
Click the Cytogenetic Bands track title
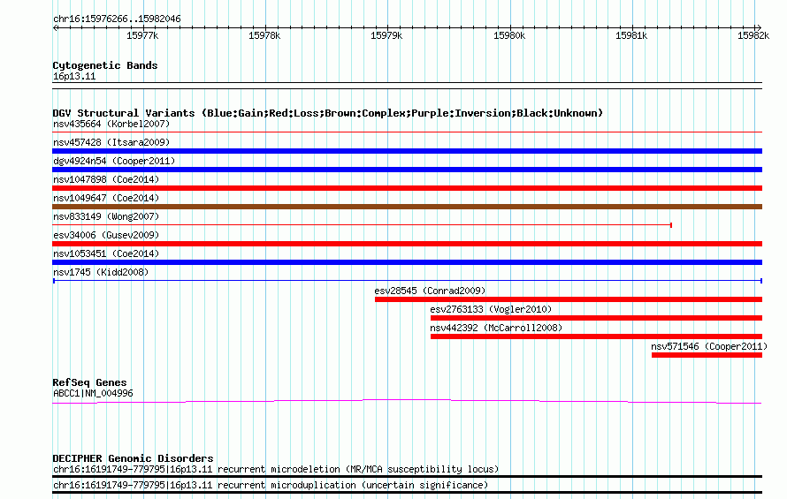pos(105,65)
